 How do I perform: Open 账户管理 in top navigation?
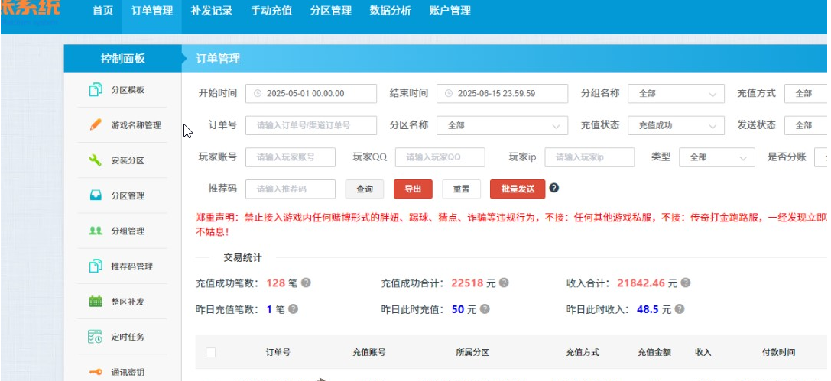click(x=450, y=11)
